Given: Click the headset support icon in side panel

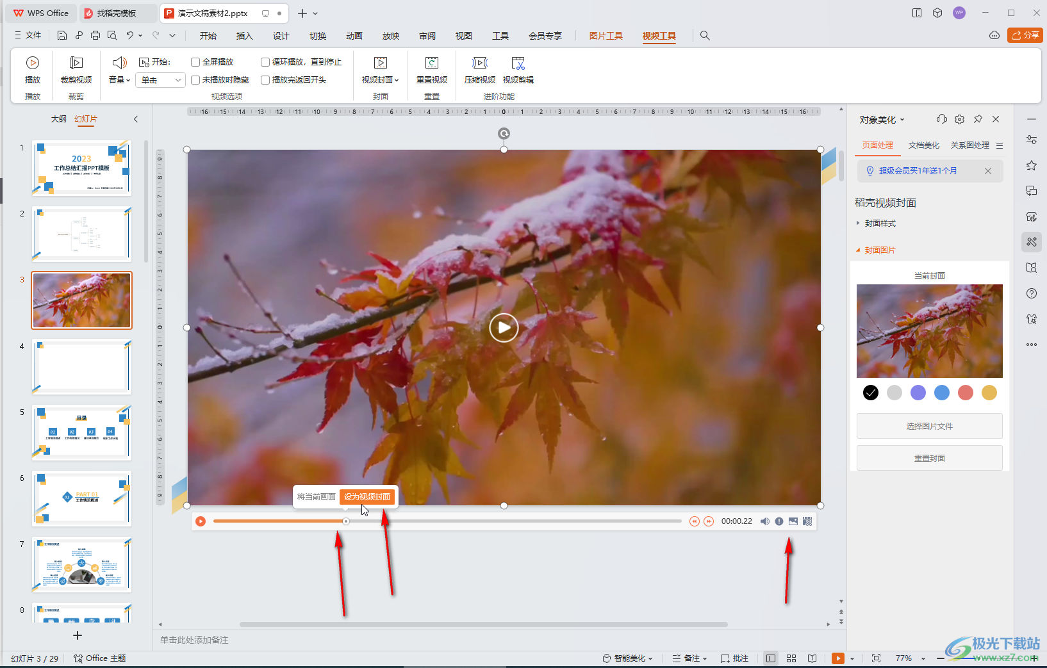Looking at the screenshot, I should (941, 119).
